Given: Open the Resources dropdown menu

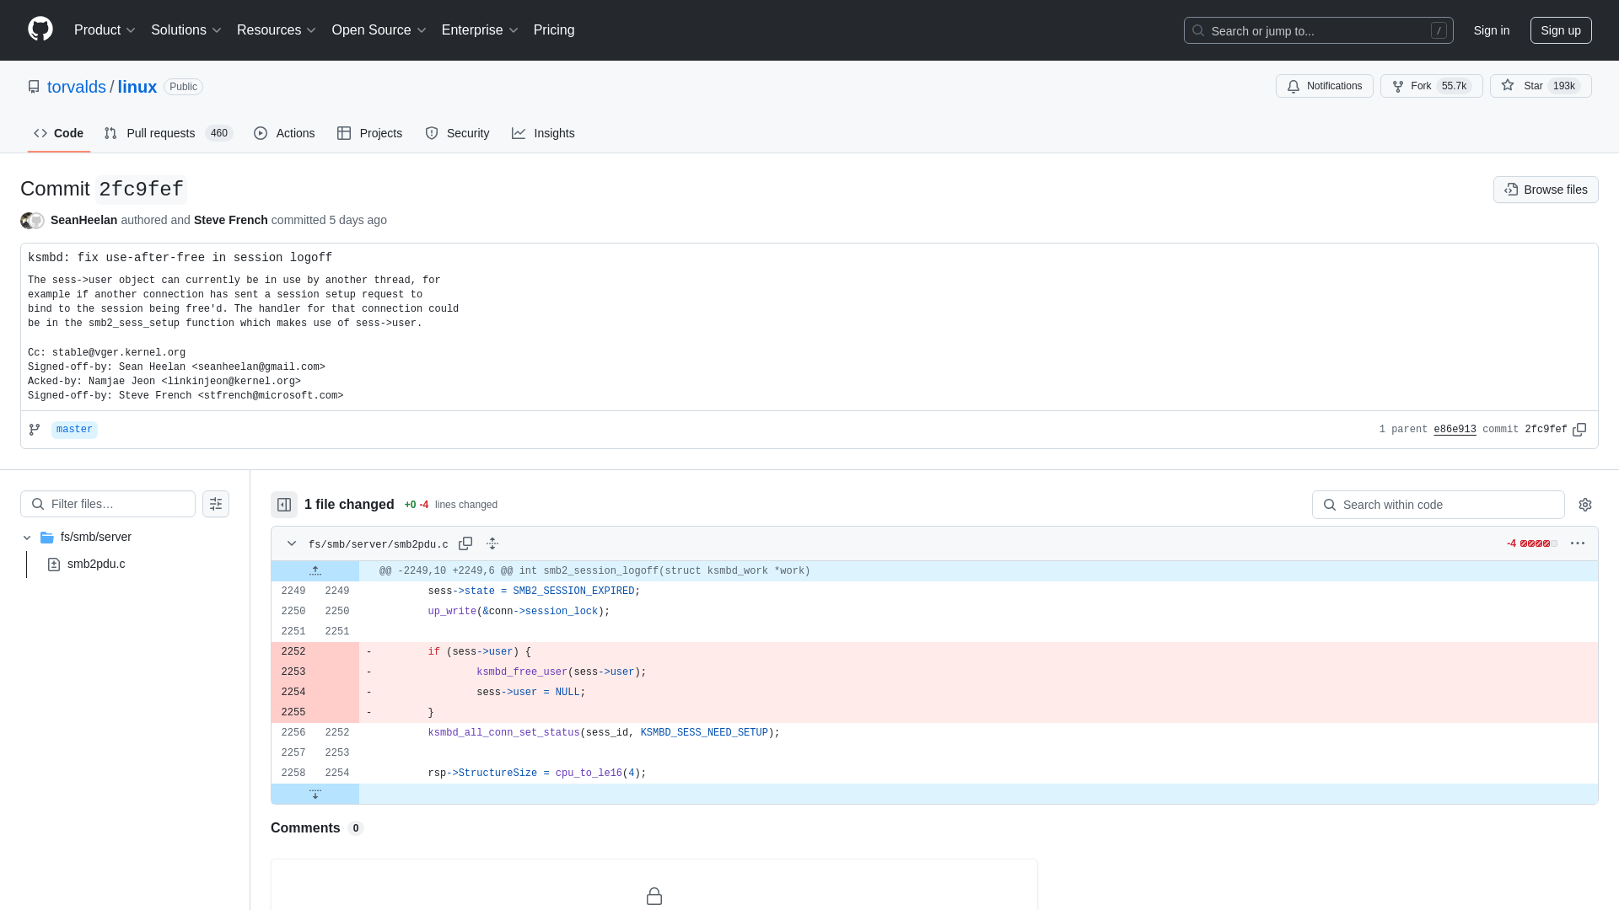Looking at the screenshot, I should (277, 30).
